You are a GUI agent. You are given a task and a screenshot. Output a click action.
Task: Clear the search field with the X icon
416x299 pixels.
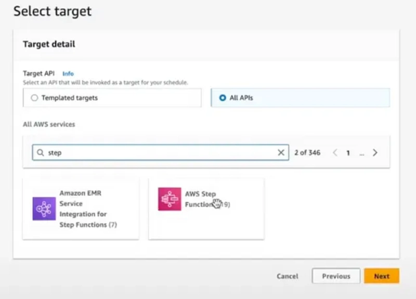pos(281,152)
